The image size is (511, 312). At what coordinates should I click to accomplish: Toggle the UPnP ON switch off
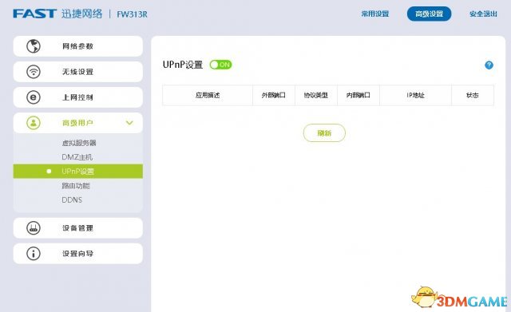pyautogui.click(x=220, y=65)
